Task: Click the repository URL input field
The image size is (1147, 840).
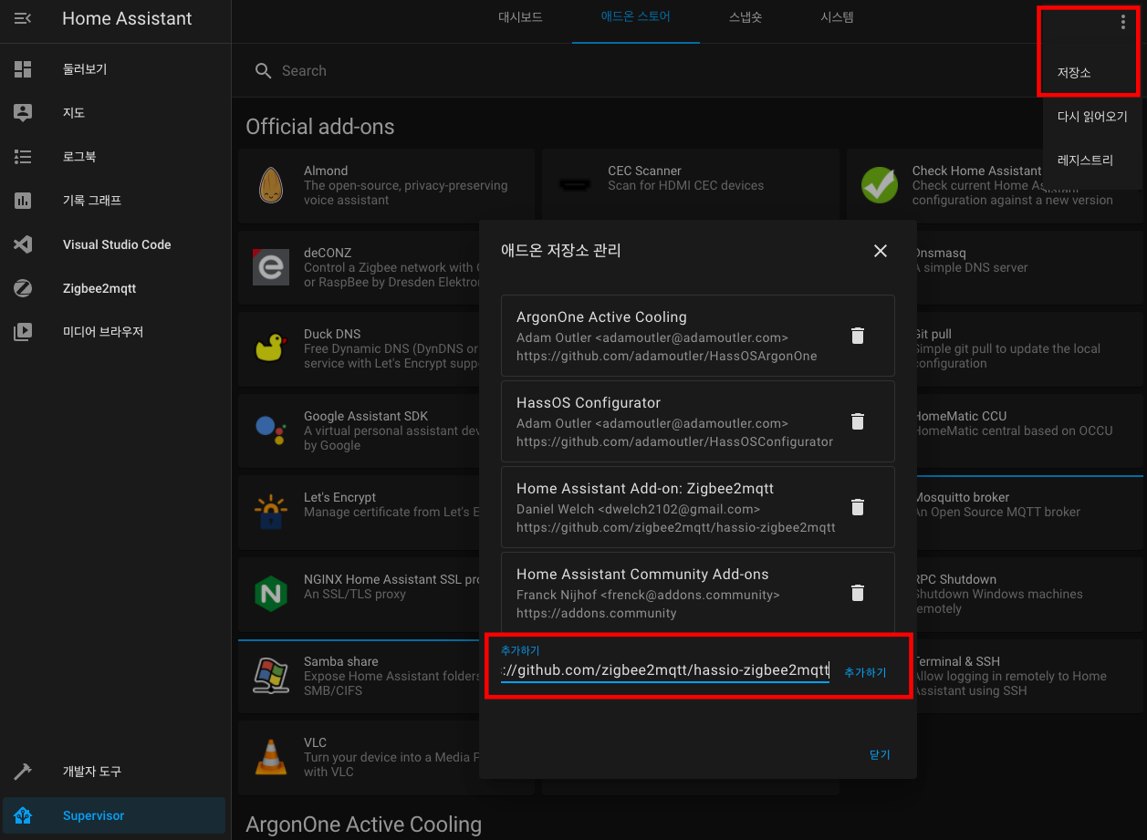Action: (x=665, y=671)
